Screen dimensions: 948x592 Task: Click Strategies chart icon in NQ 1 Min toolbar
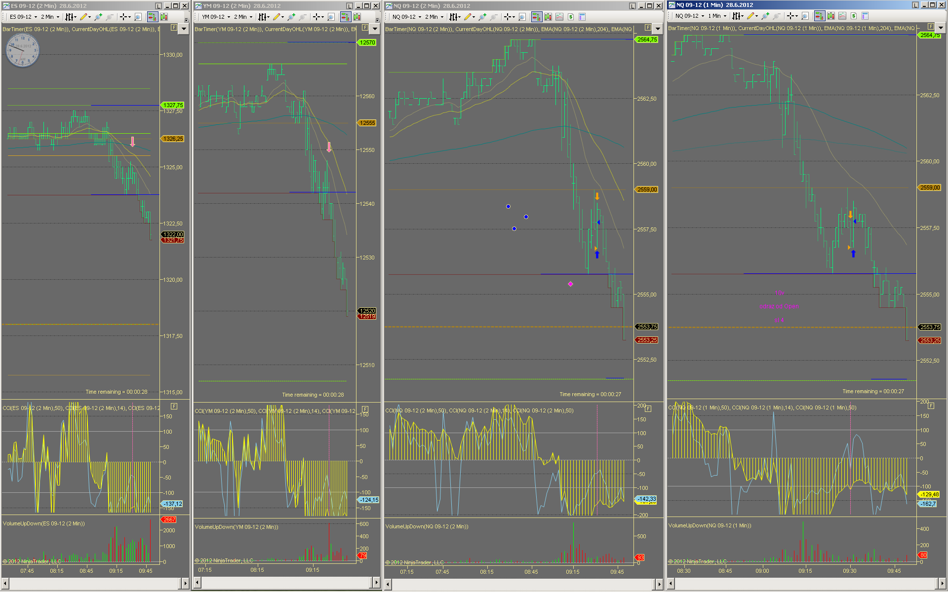pyautogui.click(x=842, y=16)
